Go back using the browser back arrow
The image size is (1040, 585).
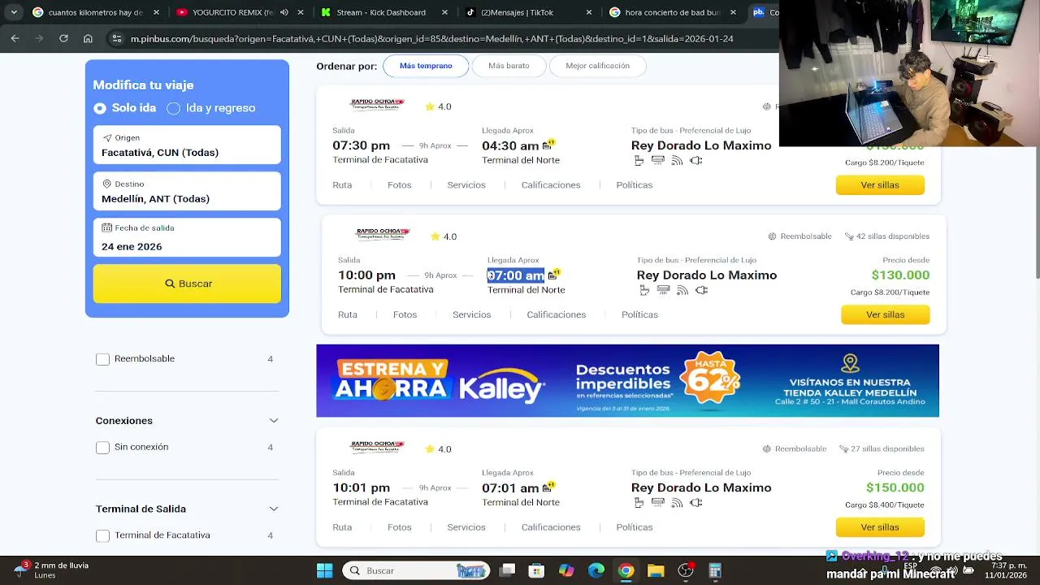click(15, 38)
